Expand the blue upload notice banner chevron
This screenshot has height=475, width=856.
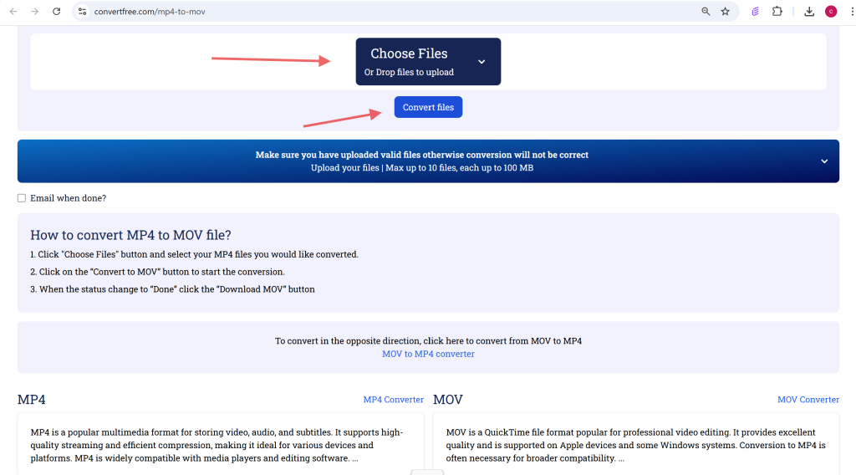(x=824, y=161)
